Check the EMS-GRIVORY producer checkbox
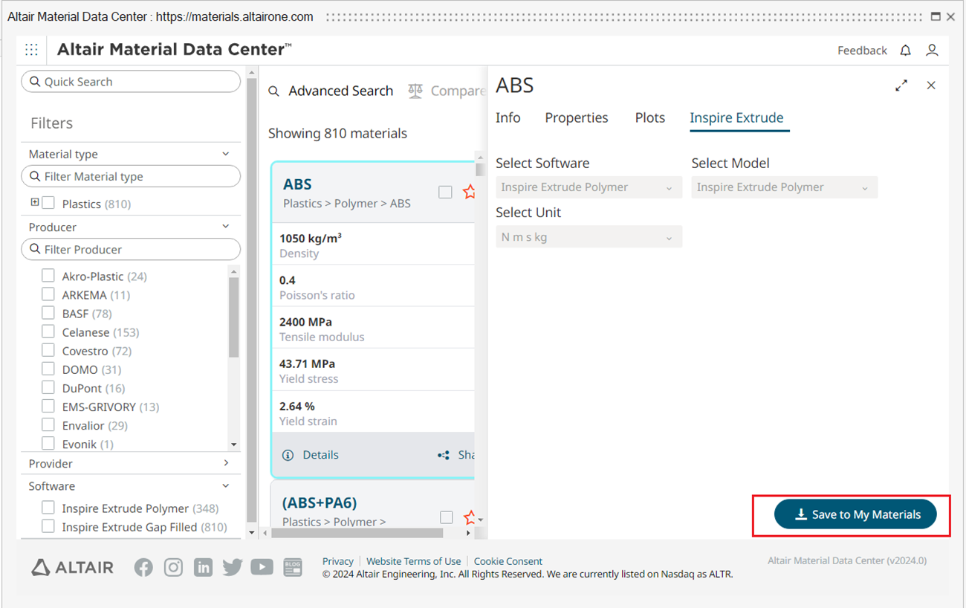Viewport: 966px width, 608px height. [x=48, y=406]
